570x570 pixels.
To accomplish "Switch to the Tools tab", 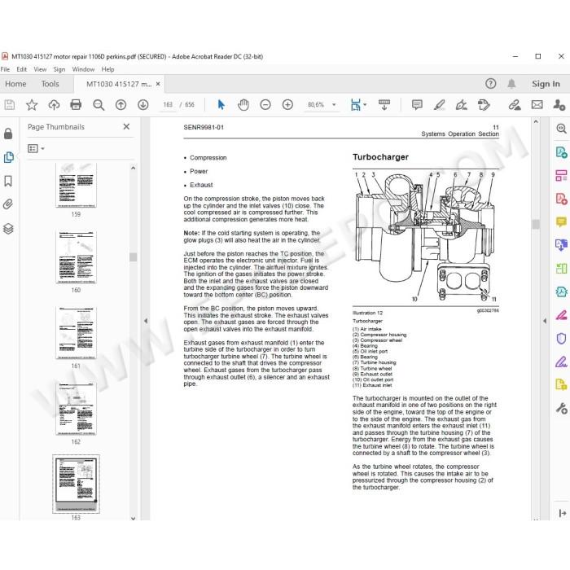I will (x=50, y=84).
